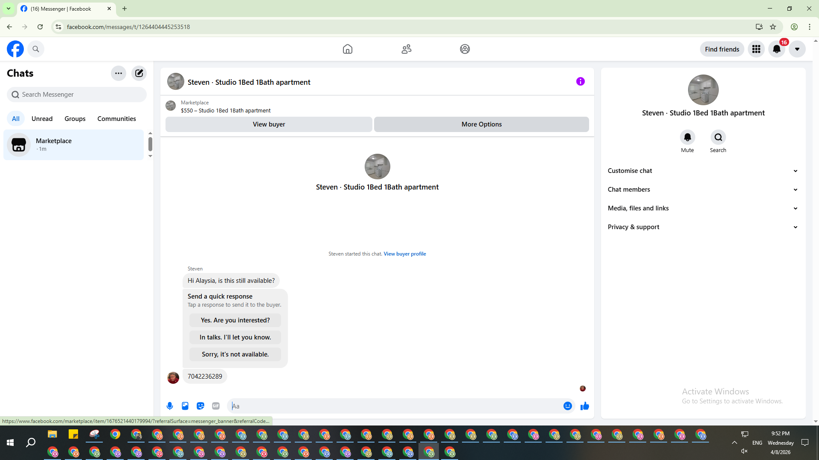819x460 pixels.
Task: Attach a file with the photo icon
Action: tap(185, 406)
